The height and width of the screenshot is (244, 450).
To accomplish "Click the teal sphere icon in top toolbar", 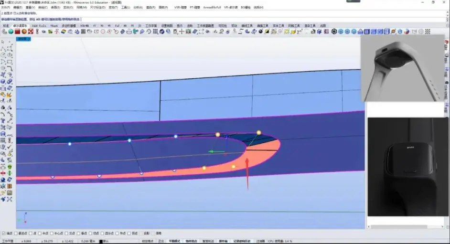I will coord(11,32).
